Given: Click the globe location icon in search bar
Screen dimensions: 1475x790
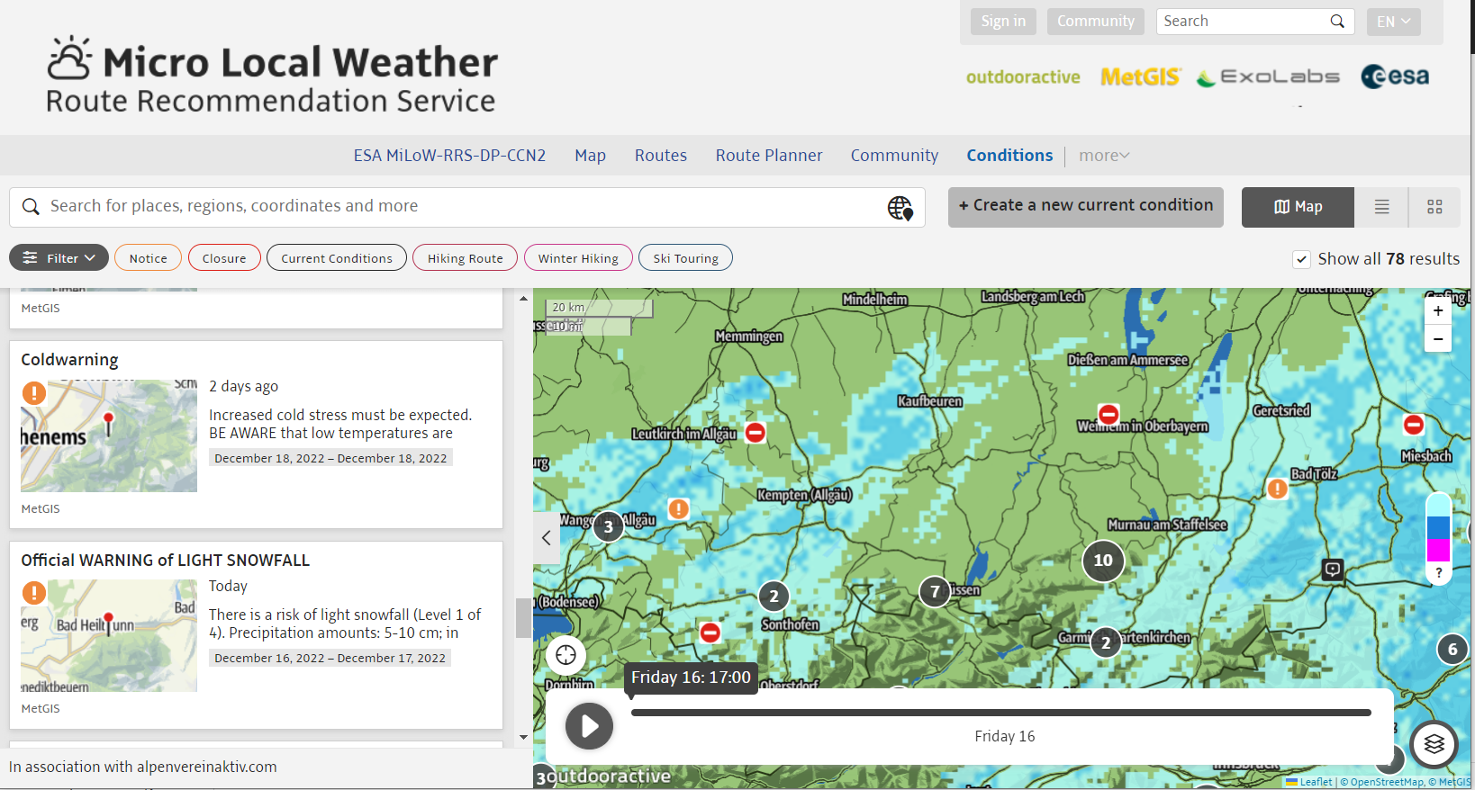Looking at the screenshot, I should (x=900, y=208).
